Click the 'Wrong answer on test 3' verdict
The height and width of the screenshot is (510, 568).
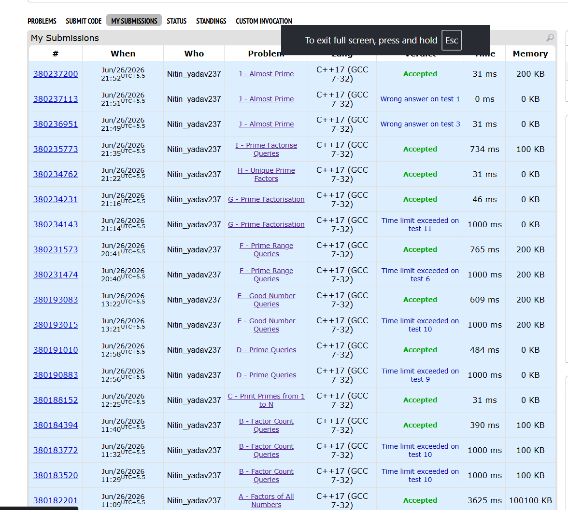click(x=420, y=124)
